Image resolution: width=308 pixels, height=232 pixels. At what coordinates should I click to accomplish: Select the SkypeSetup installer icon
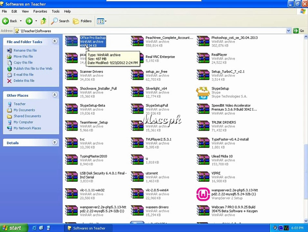pos(203,92)
